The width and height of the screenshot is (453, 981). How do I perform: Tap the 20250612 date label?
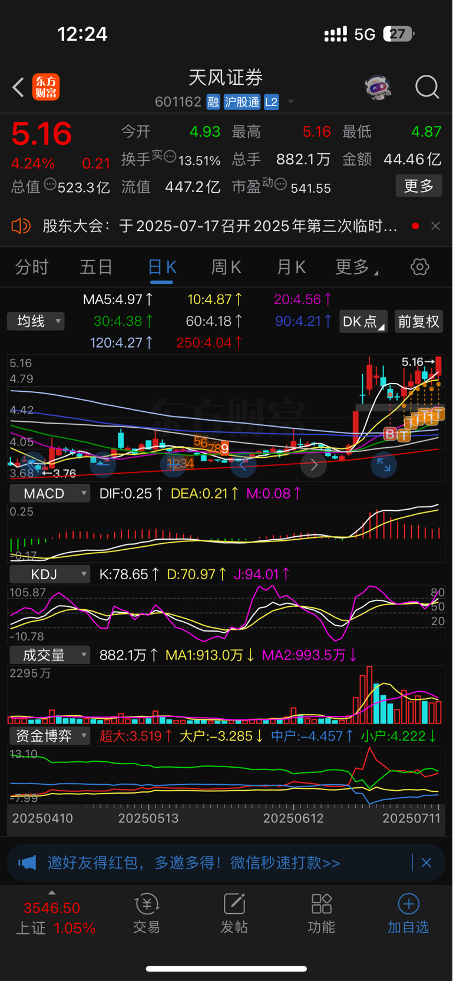(x=293, y=818)
